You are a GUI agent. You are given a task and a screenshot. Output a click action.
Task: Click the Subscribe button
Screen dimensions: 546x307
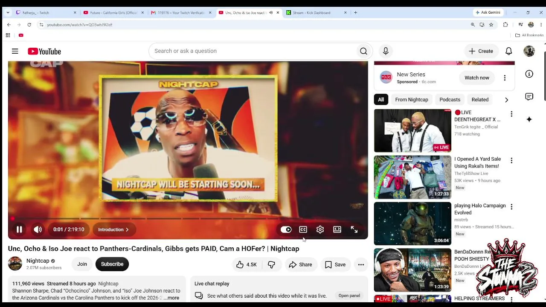tap(112, 264)
